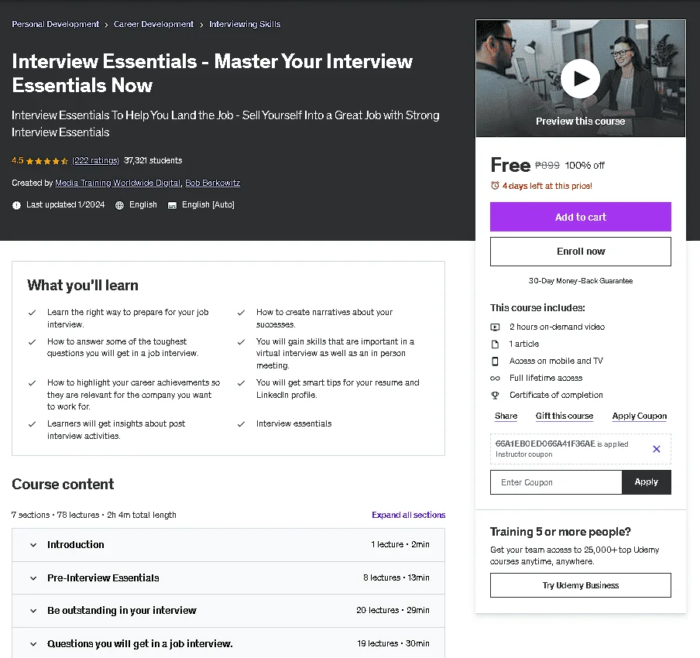Image resolution: width=700 pixels, height=658 pixels.
Task: Click Add to cart button
Action: click(580, 217)
